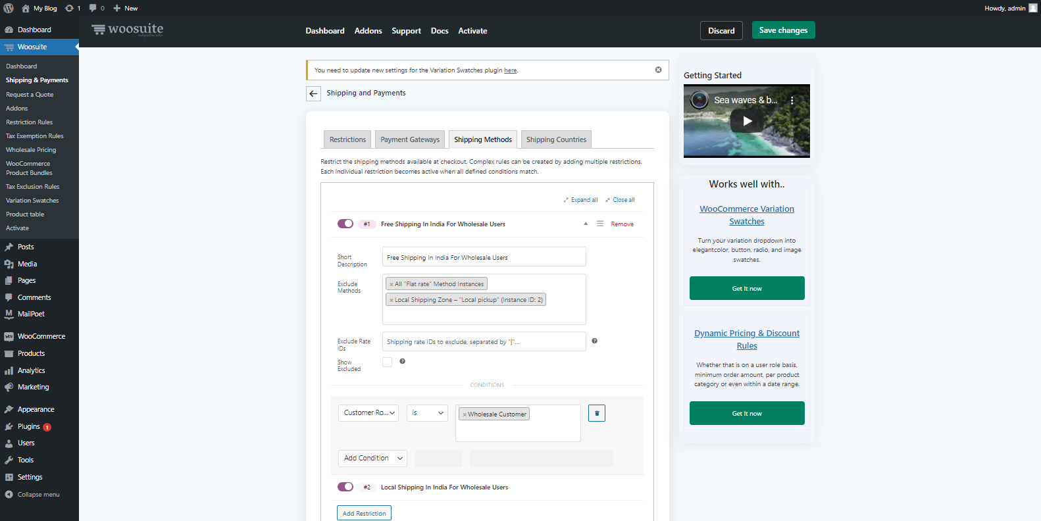Open Addons in the top navigation
The image size is (1041, 521).
pyautogui.click(x=368, y=31)
